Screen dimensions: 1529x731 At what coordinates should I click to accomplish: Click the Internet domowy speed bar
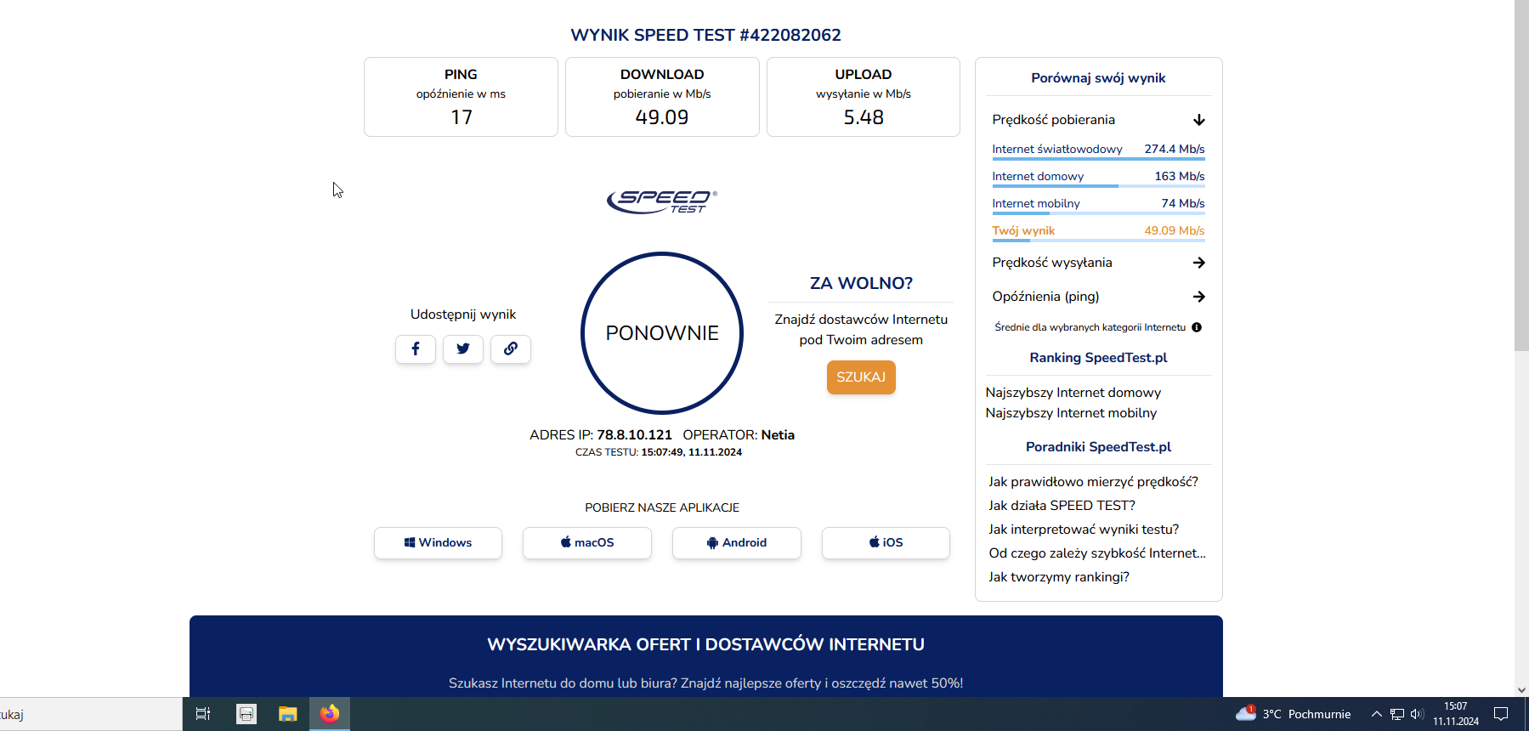(1098, 186)
